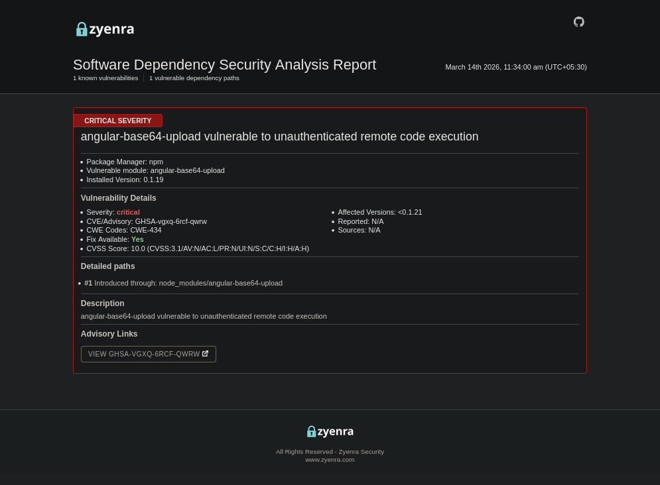Click the Affected Versions <0.1.21 entry
The width and height of the screenshot is (660, 485).
point(379,212)
